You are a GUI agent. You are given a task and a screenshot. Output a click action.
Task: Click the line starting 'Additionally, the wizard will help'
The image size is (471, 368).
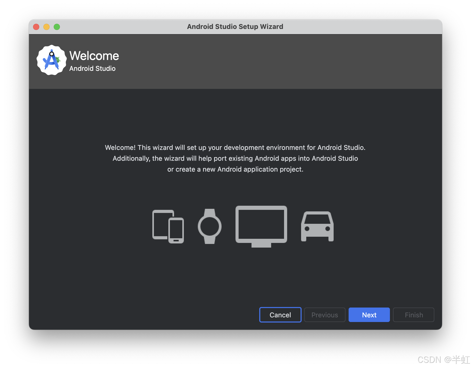coord(235,158)
